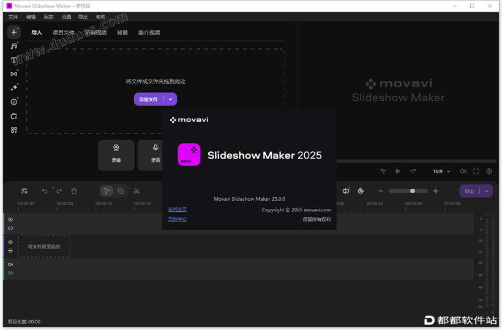Skip forward in the preview player
This screenshot has height=330, width=502.
pos(413,171)
